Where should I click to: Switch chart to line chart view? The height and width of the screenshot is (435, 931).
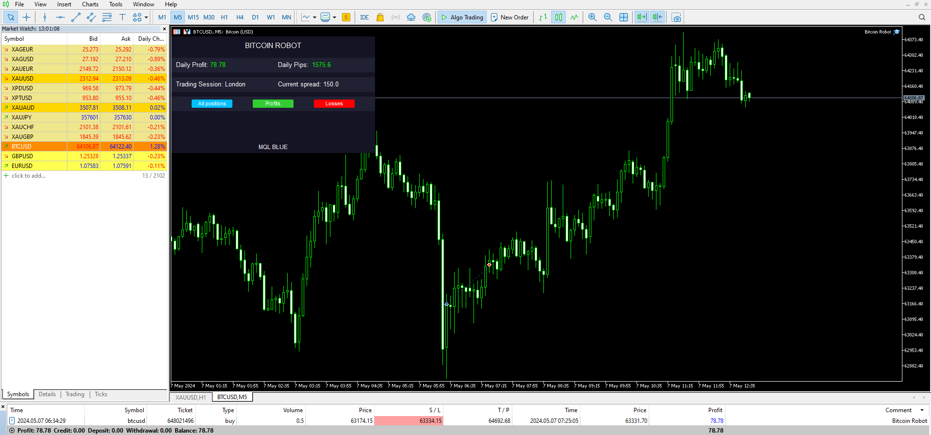(x=574, y=17)
